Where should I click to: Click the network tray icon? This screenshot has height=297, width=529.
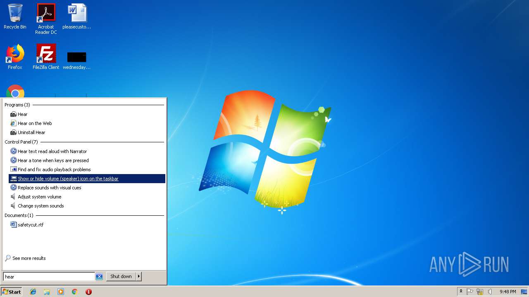point(480,292)
